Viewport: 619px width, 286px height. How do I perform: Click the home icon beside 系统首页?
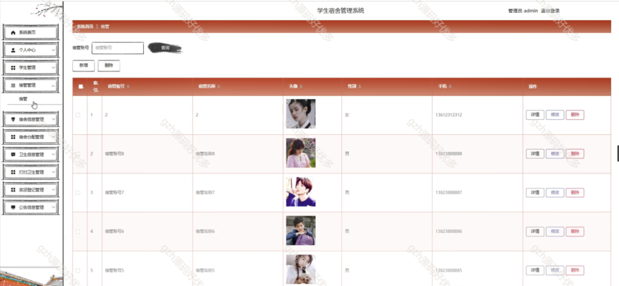click(13, 33)
